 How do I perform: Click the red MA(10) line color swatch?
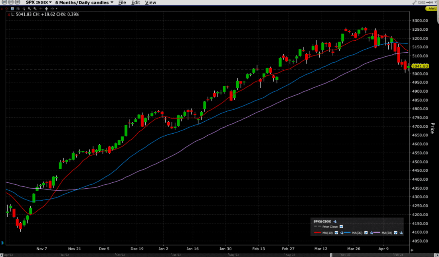tap(317, 232)
